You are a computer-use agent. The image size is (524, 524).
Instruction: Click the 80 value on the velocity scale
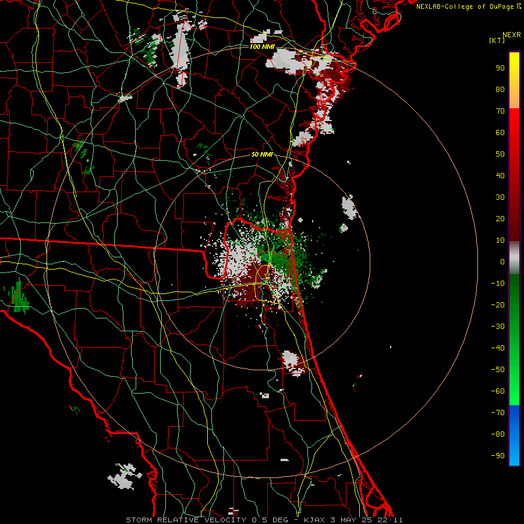coord(500,90)
